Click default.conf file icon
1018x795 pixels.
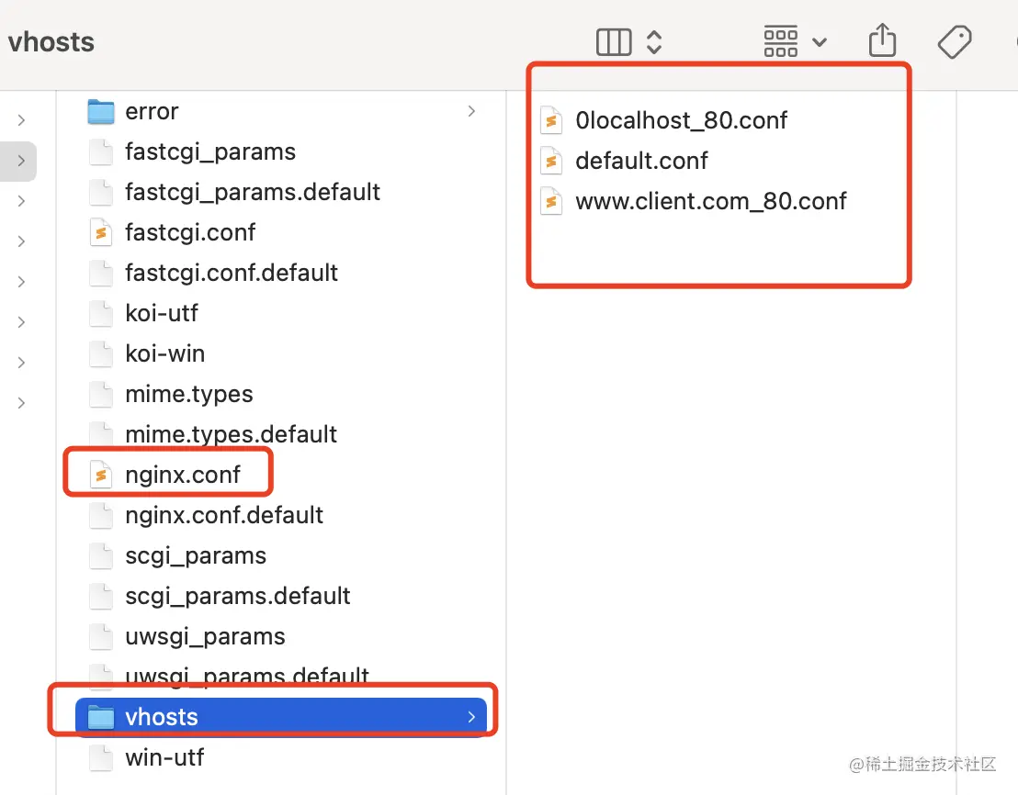551,161
